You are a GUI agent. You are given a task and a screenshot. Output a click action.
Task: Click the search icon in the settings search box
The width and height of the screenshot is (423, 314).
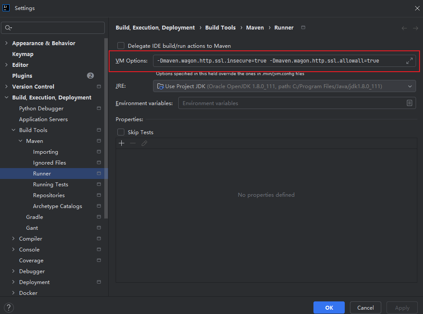[x=8, y=28]
